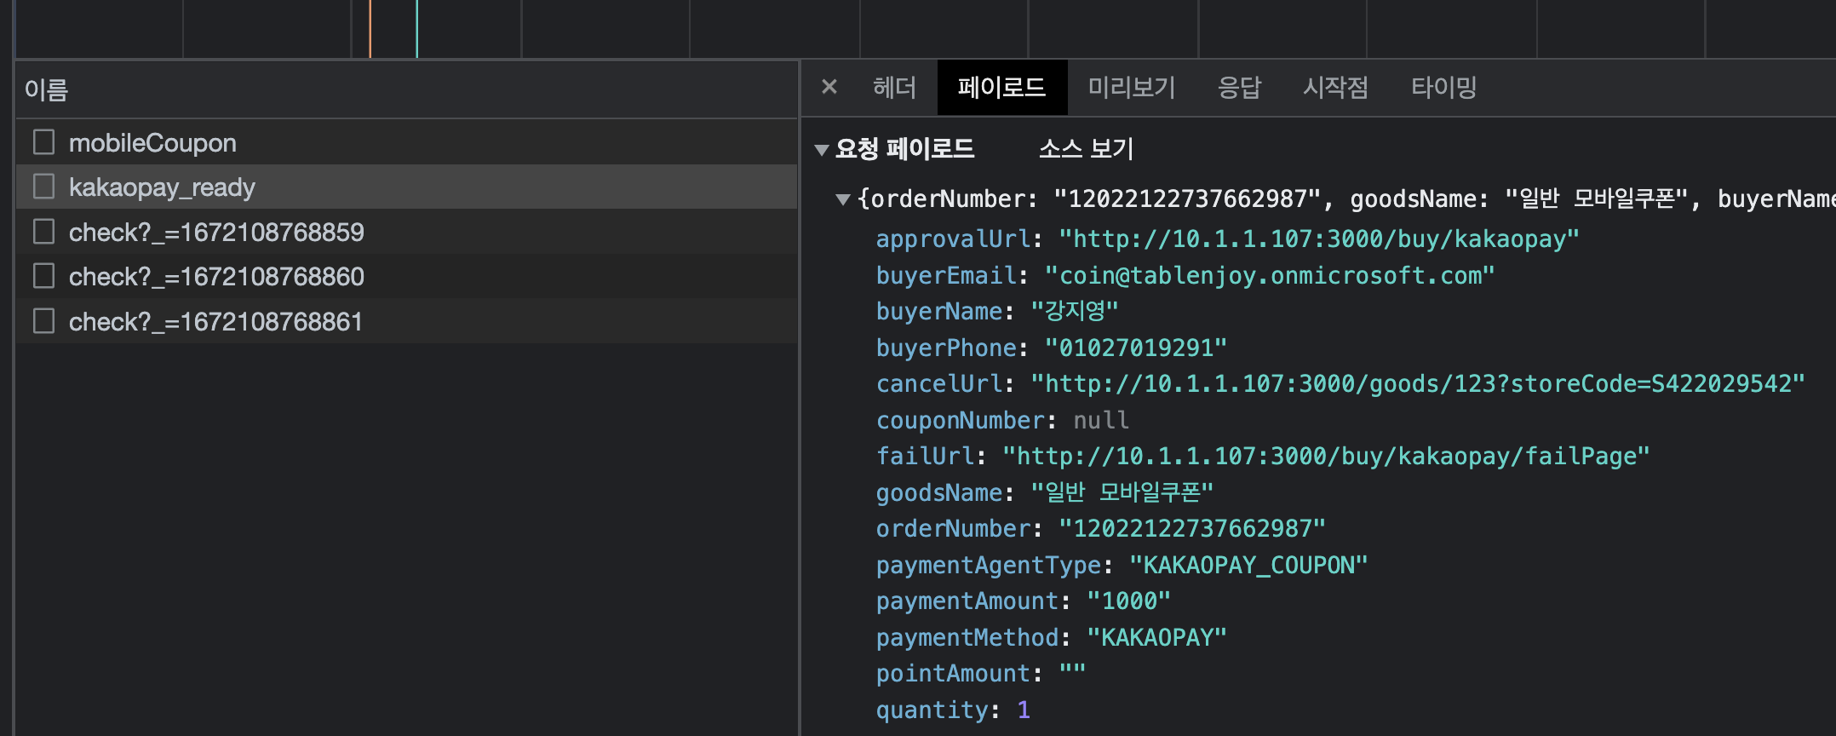Select the mobileCoupon request row
This screenshot has height=736, width=1836.
[407, 142]
